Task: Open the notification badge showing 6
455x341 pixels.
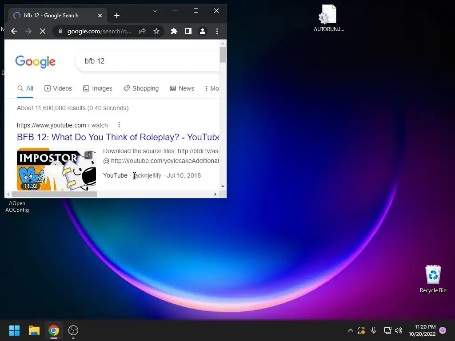Action: [443, 330]
